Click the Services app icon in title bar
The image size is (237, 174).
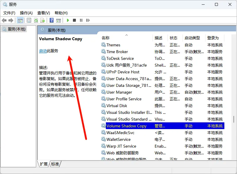[x=5, y=4]
